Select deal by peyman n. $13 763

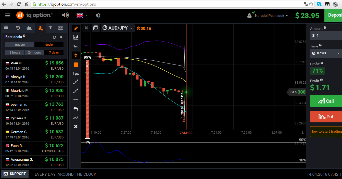tap(34, 107)
